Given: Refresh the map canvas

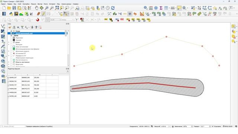Looking at the screenshot, I should [x=113, y=8].
